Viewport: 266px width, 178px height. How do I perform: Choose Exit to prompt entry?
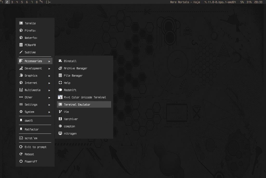click(x=35, y=147)
